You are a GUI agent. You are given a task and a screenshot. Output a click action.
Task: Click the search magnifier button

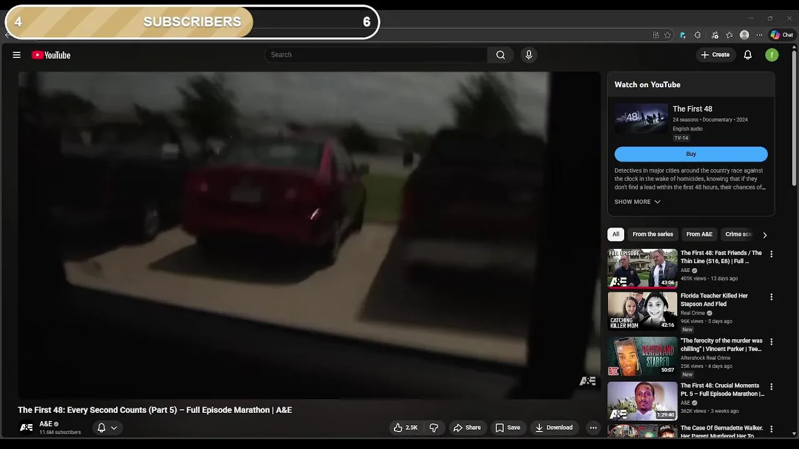click(501, 55)
